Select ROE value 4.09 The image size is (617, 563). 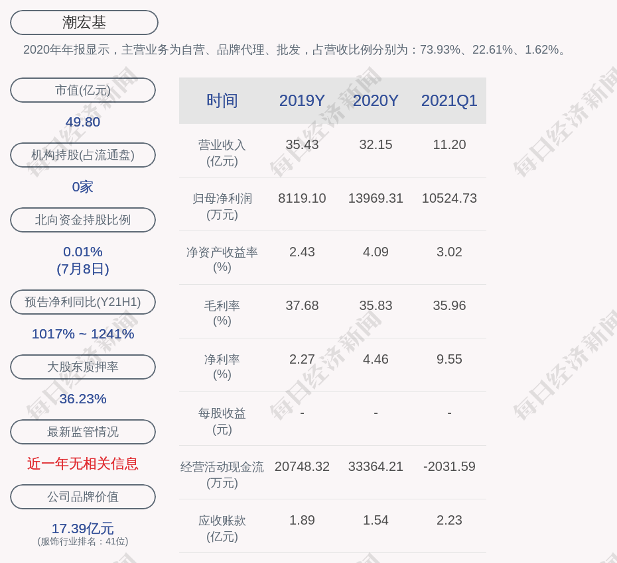tap(376, 252)
